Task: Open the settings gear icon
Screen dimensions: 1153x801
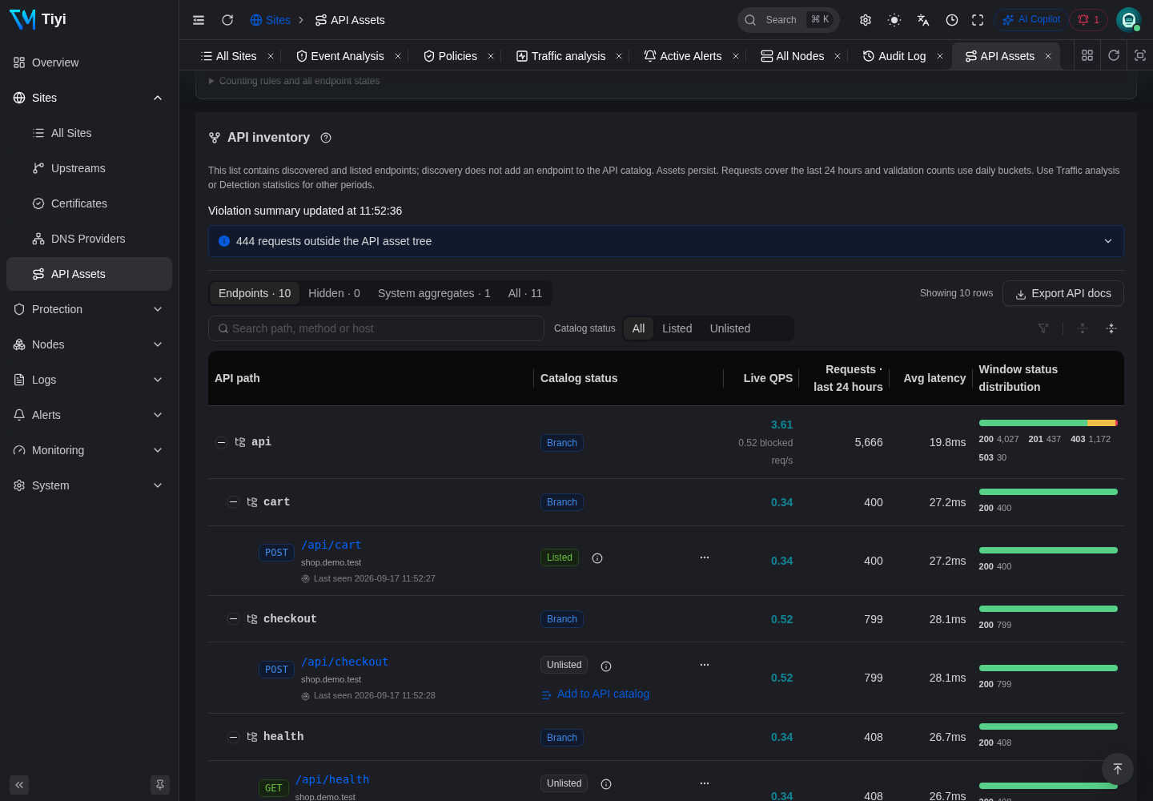Action: click(x=866, y=20)
